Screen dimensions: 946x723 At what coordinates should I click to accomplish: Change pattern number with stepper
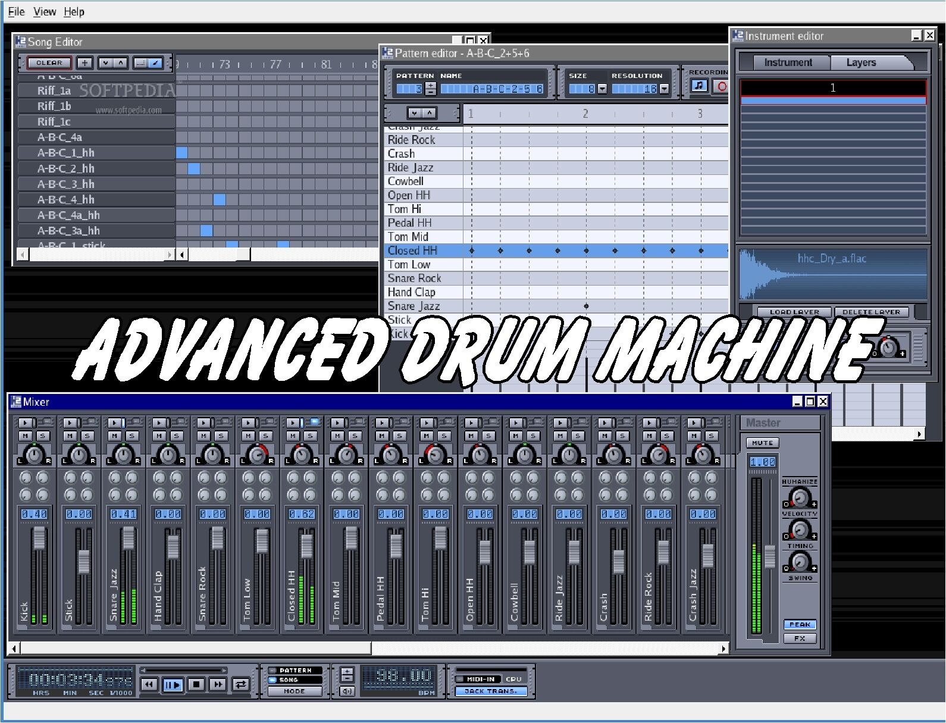pyautogui.click(x=431, y=89)
